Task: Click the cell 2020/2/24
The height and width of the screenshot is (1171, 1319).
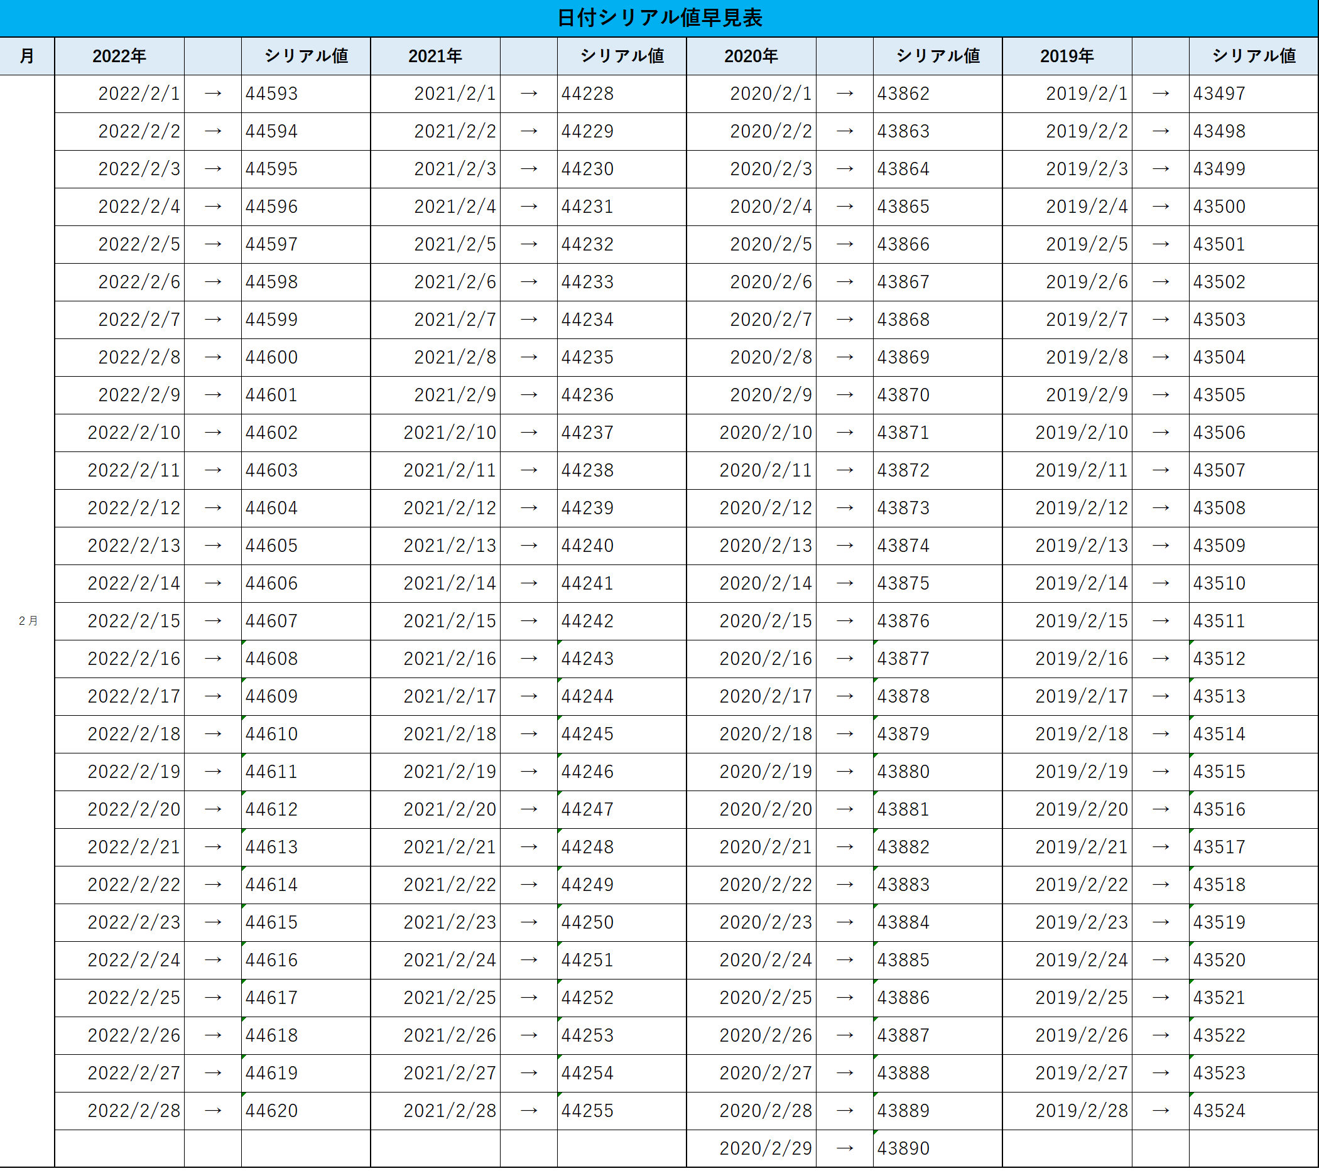Action: (x=751, y=961)
